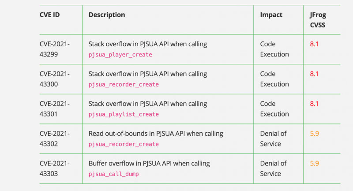Select the CVE-2021-43300 identifier
353x191 pixels.
(55, 79)
